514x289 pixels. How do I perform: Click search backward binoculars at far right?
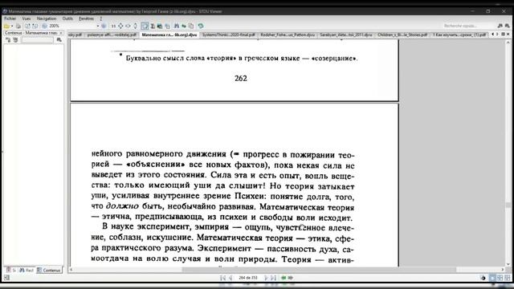coord(507,26)
